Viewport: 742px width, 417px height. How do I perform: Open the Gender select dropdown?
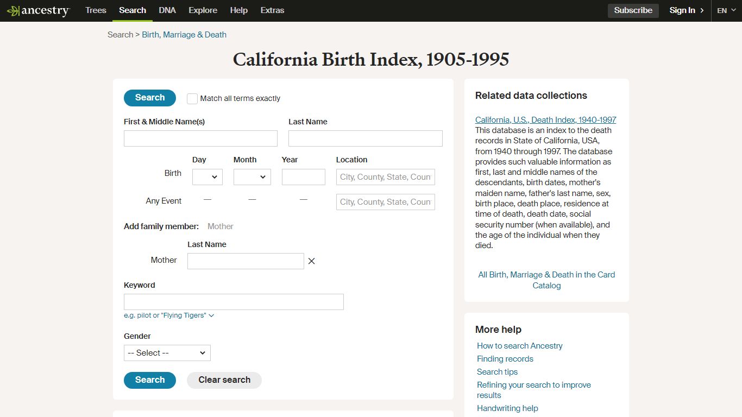pos(167,353)
